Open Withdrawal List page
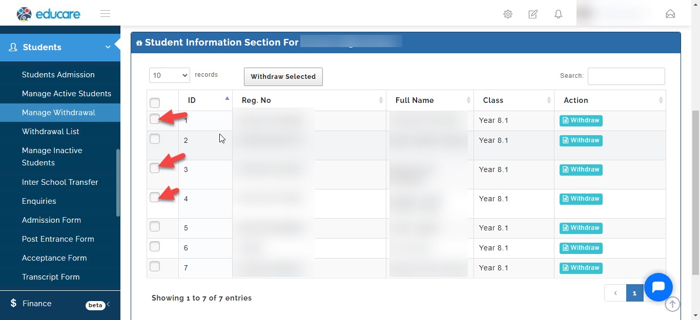This screenshot has height=320, width=700. [x=51, y=132]
